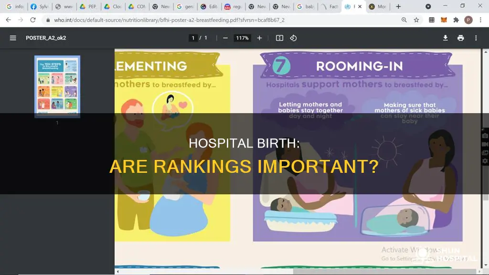Reload the current page

point(33,20)
